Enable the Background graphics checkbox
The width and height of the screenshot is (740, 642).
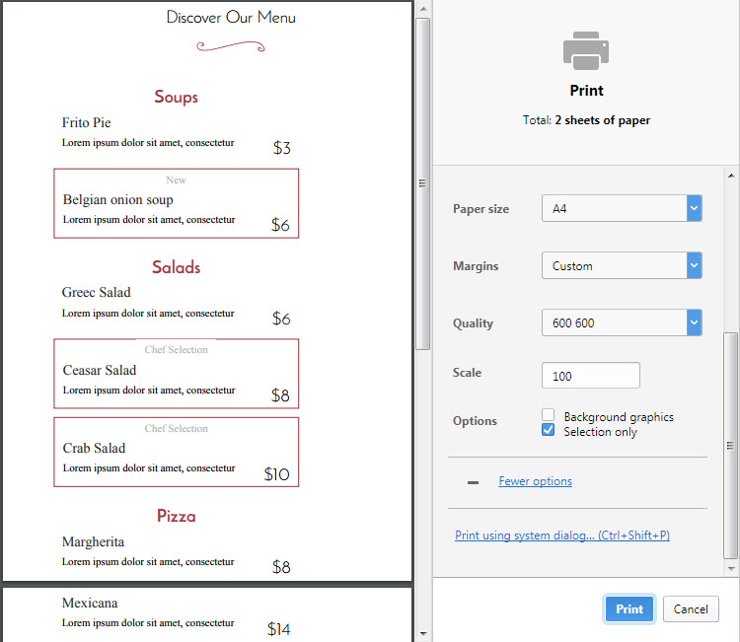tap(549, 416)
